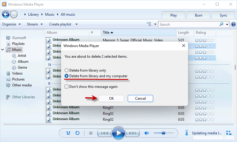Image resolution: width=237 pixels, height=142 pixels.
Task: Click the All music breadcrumb link
Action: [68, 14]
